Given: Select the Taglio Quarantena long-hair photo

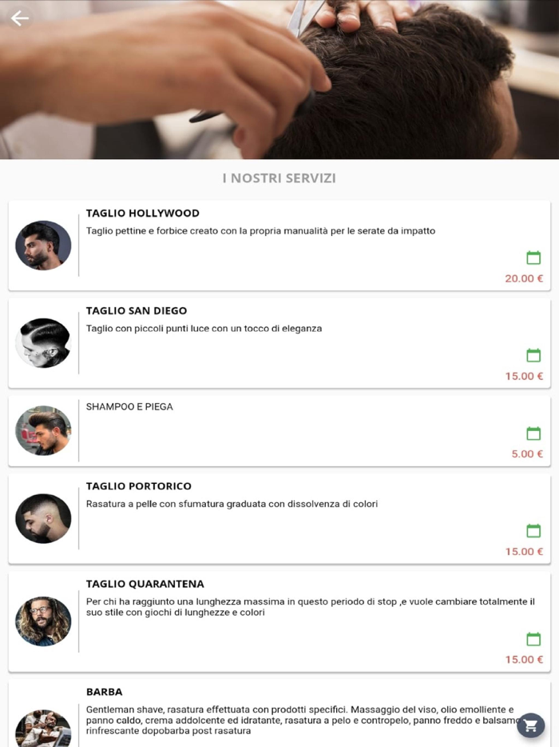Looking at the screenshot, I should [x=43, y=621].
